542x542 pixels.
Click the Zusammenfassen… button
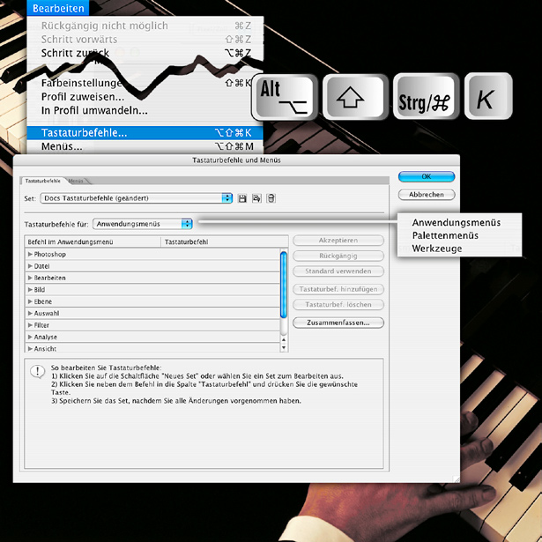(338, 323)
